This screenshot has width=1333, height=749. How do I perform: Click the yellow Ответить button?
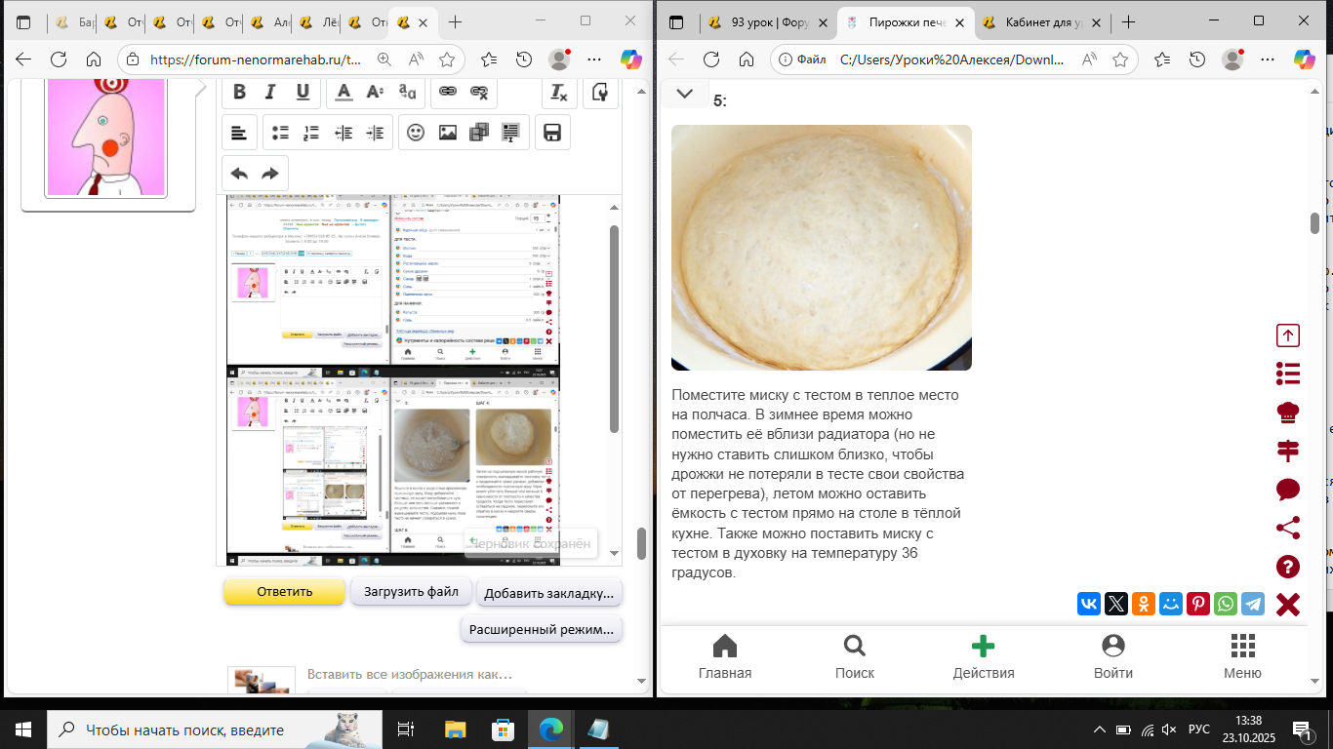pyautogui.click(x=285, y=592)
